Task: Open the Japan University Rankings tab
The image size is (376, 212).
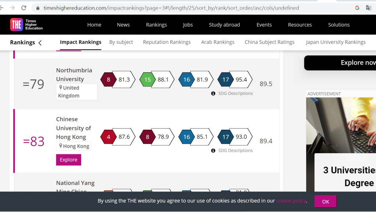Action: tap(335, 42)
